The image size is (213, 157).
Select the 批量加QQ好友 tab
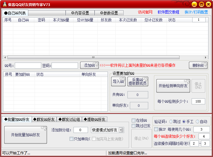(17, 119)
